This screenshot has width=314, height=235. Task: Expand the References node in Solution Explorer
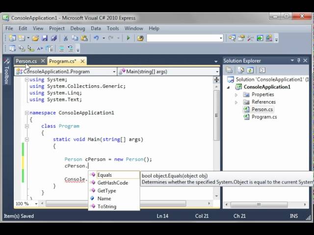pyautogui.click(x=236, y=102)
